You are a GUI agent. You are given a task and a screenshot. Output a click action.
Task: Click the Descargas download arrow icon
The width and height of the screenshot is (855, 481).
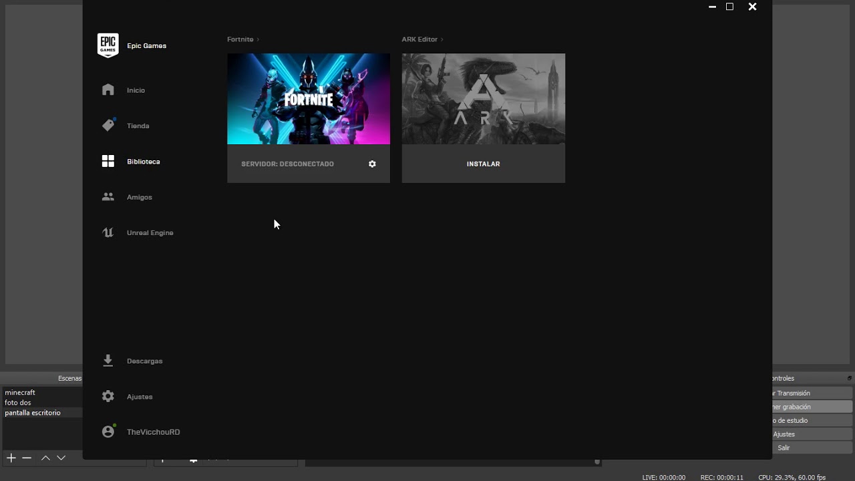(108, 361)
